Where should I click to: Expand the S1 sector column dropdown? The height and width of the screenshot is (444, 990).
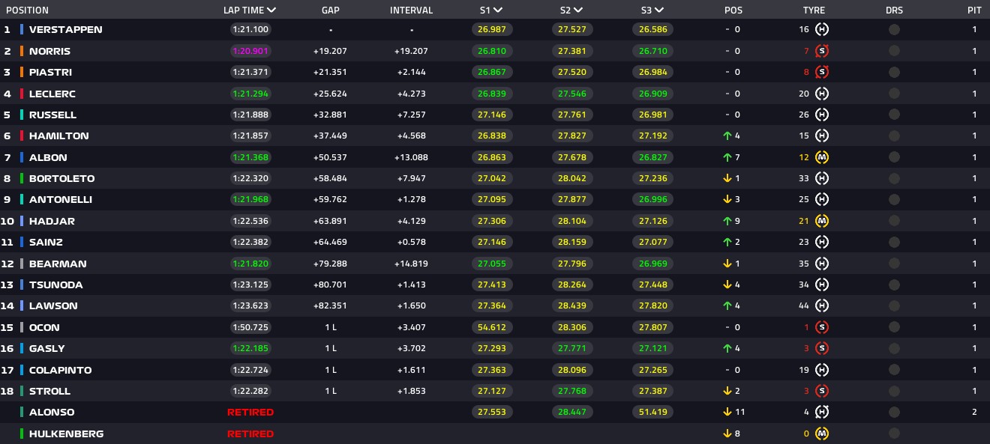pyautogui.click(x=498, y=10)
